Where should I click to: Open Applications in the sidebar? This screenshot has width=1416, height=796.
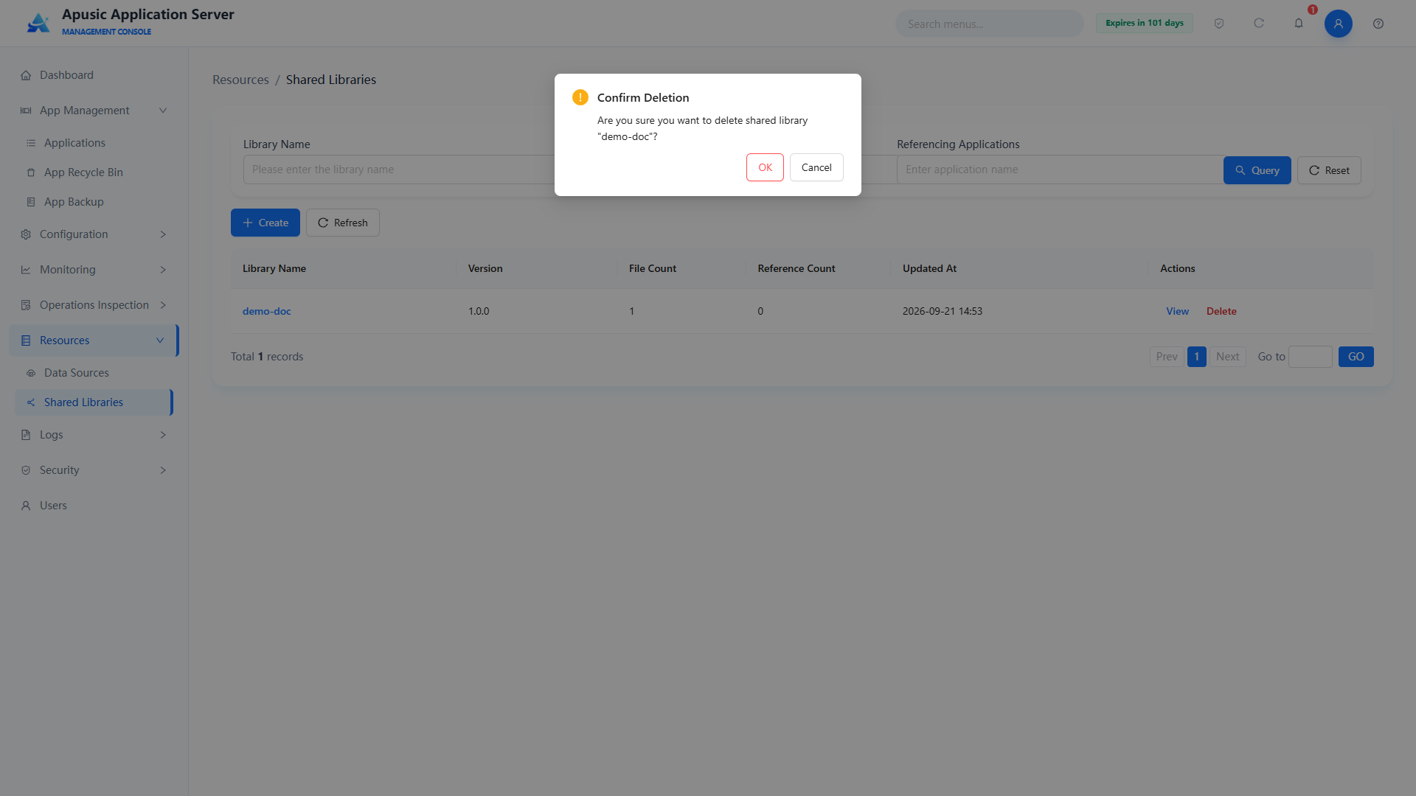[x=94, y=143]
